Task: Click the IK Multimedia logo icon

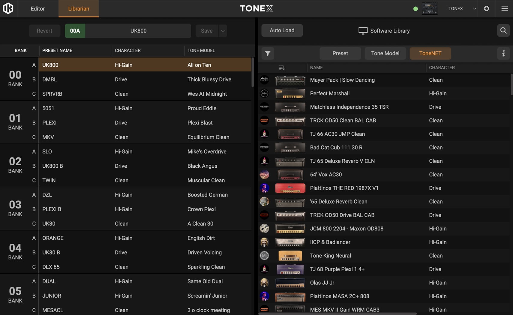Action: coord(8,8)
